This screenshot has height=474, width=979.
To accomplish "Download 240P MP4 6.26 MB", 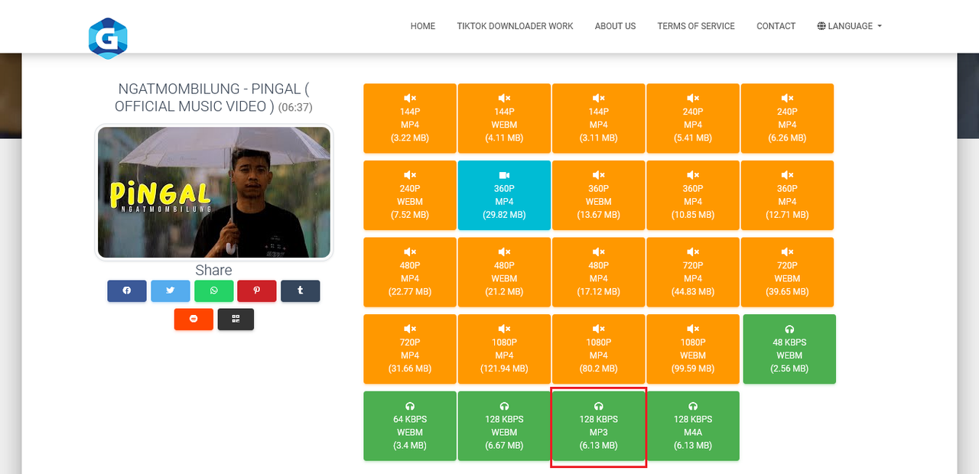I will [x=787, y=118].
